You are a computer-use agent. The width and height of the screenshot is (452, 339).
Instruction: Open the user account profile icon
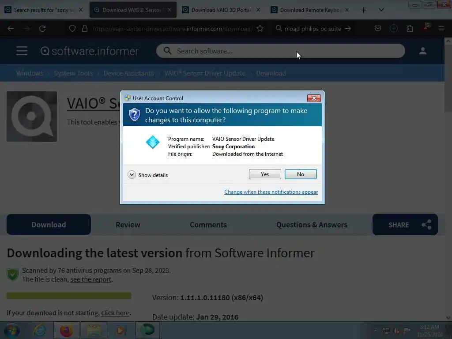click(422, 51)
